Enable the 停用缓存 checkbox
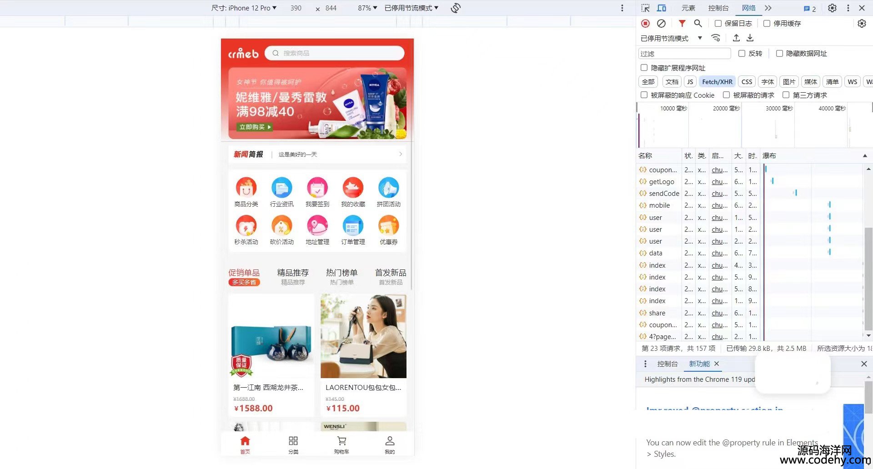The height and width of the screenshot is (469, 873). point(767,23)
